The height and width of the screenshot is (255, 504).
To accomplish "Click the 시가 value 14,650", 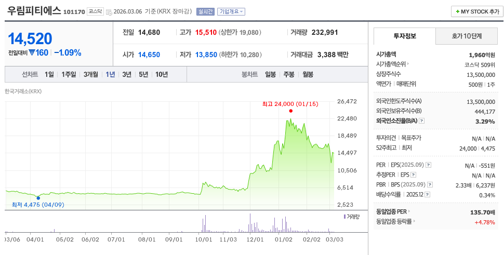I will coord(149,55).
